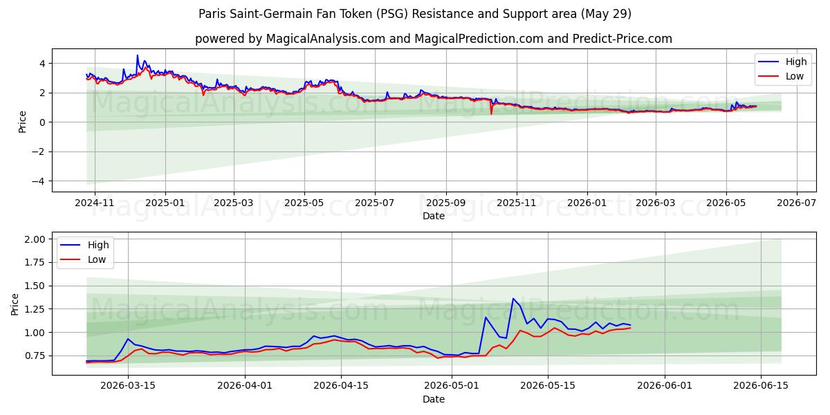Click the top chart x-axis label '2025-07'
830x415 pixels.
375,204
